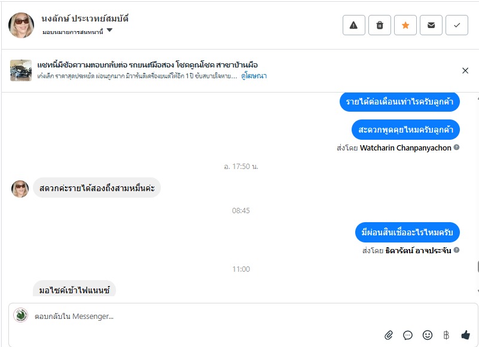Delete conversation using the trash icon

coord(380,25)
